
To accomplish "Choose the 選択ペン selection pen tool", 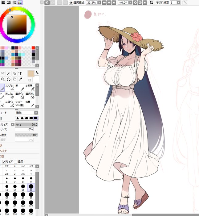I will (20, 96).
